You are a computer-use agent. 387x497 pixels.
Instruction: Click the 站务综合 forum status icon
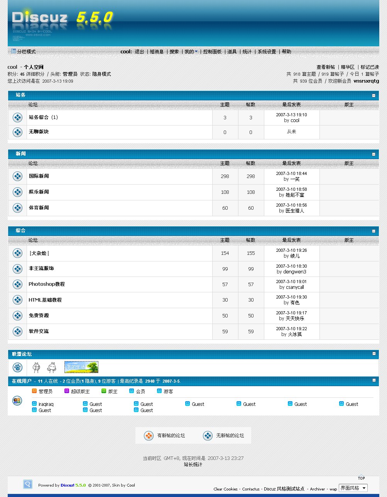point(17,117)
